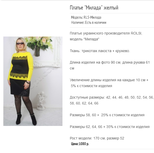Click the product length line with 90 см

point(110,65)
